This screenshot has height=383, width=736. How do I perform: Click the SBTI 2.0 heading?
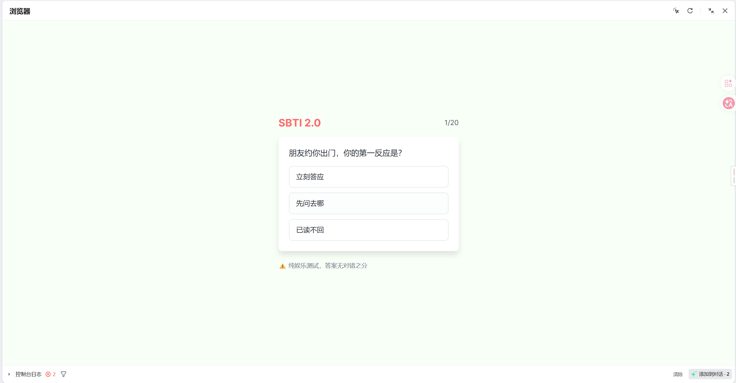point(299,123)
